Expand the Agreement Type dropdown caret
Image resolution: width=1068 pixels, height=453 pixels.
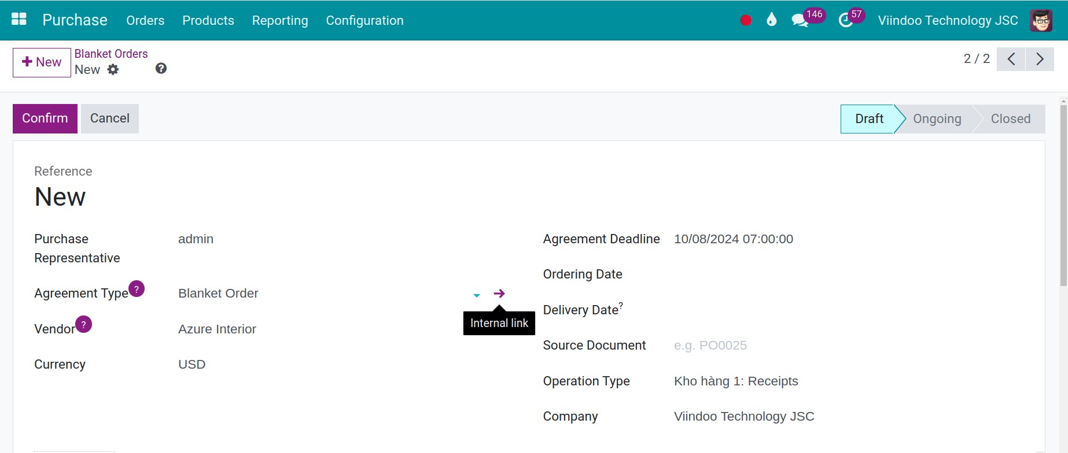(x=477, y=295)
